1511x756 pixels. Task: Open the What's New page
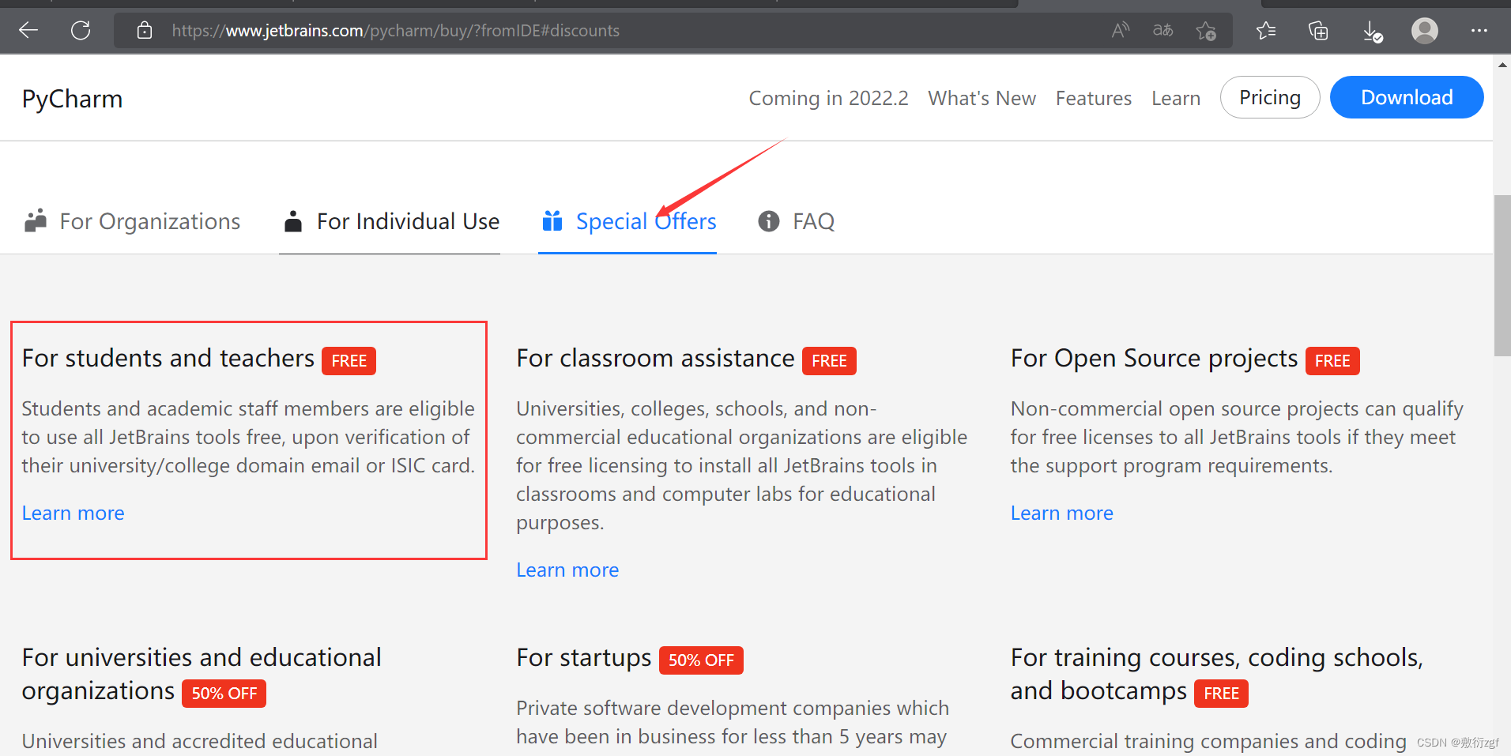[982, 98]
